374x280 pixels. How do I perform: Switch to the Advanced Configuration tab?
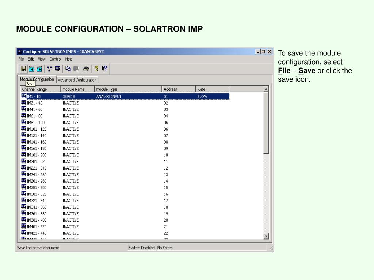[77, 80]
